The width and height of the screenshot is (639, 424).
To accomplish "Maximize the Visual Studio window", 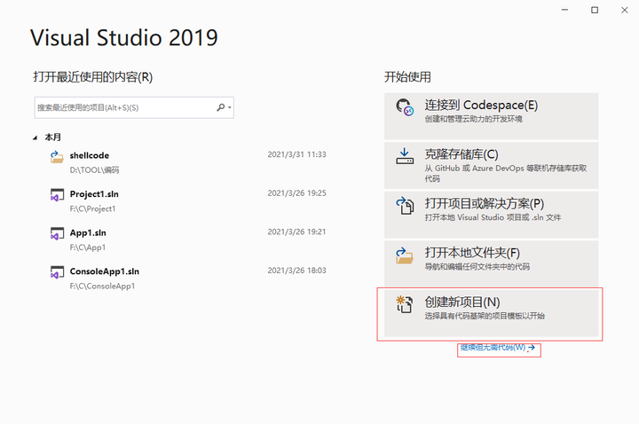I will pos(595,10).
